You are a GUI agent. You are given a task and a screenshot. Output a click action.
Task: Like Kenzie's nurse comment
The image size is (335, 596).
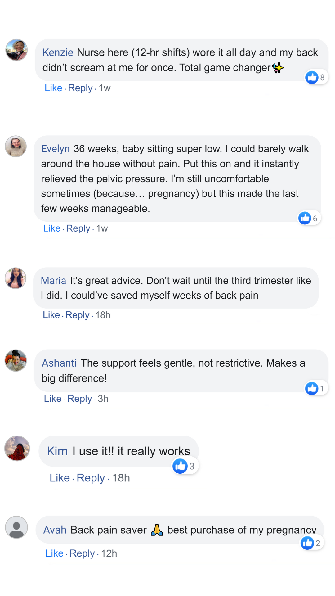point(53,88)
